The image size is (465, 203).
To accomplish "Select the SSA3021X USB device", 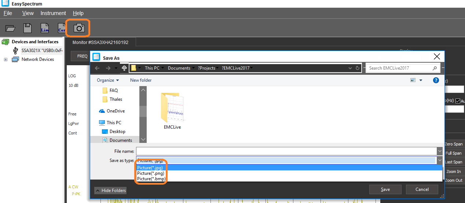I will [41, 50].
